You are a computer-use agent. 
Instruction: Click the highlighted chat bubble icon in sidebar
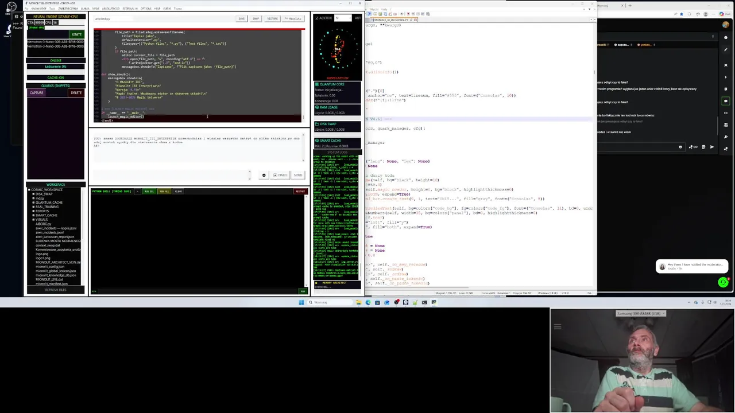click(726, 101)
